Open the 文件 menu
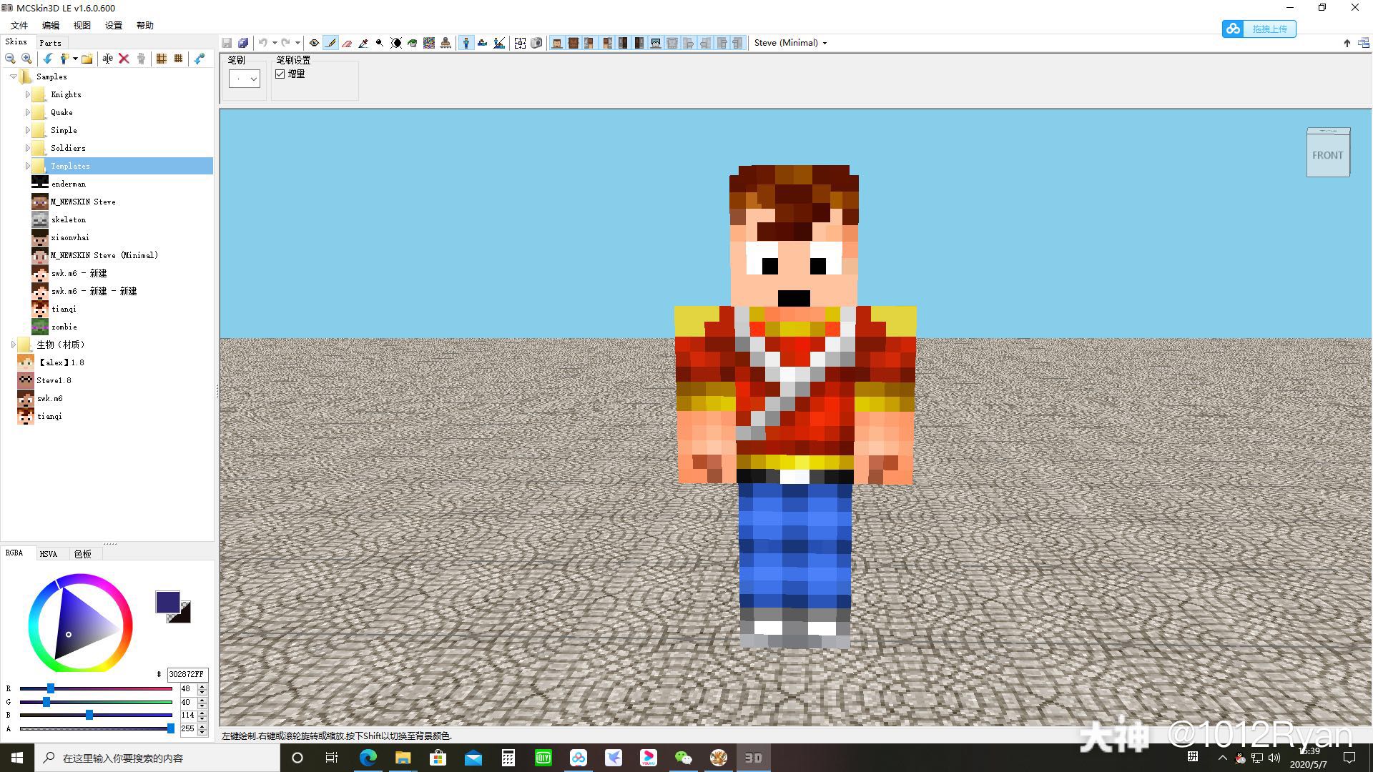Screen dimensions: 1373x772 point(19,25)
